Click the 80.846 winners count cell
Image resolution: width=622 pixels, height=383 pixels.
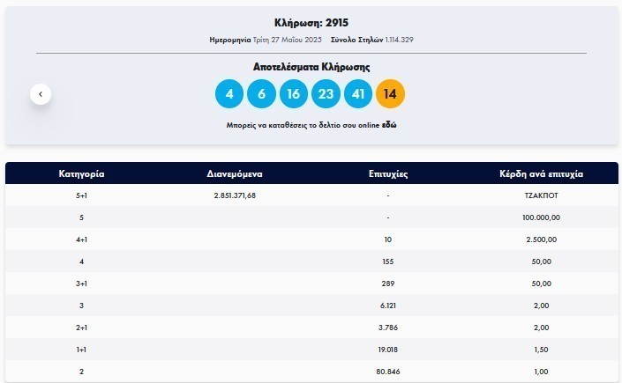pyautogui.click(x=387, y=372)
